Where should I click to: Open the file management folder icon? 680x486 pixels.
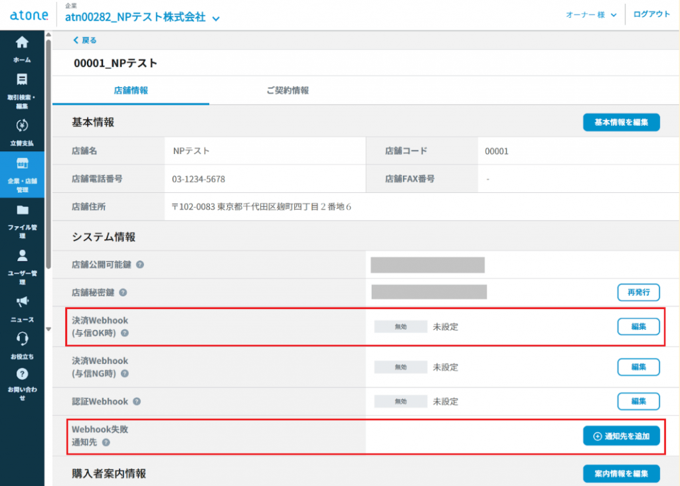(x=22, y=211)
